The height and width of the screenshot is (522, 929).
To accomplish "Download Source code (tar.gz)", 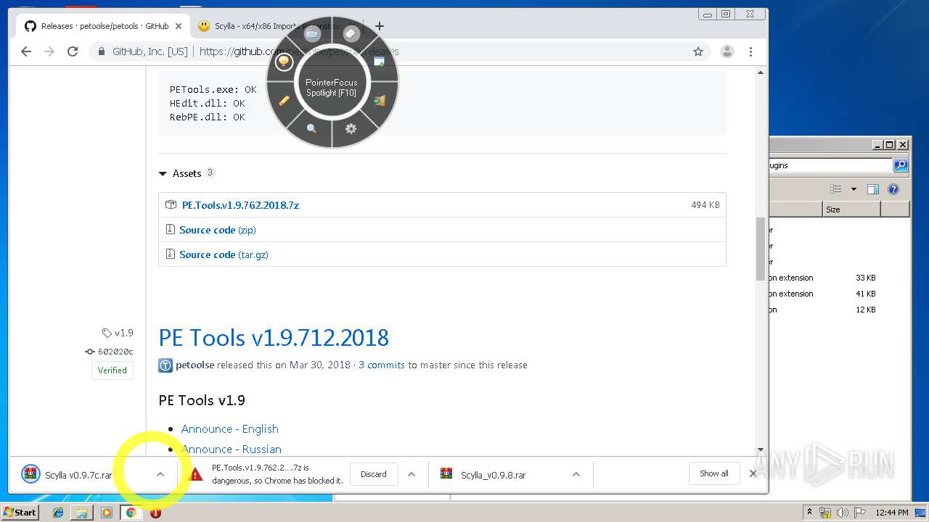I will tap(224, 254).
